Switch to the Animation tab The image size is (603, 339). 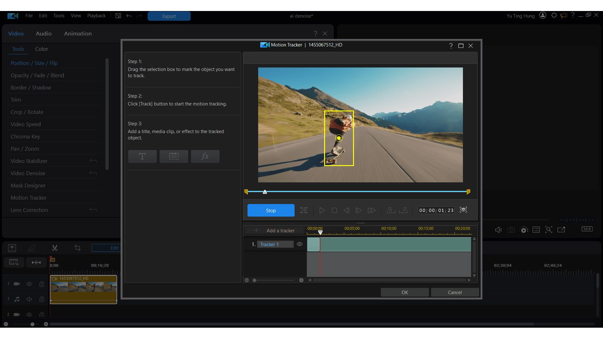coord(78,34)
